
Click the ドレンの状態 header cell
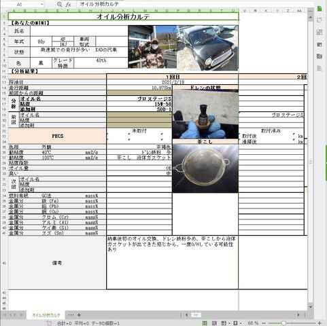click(205, 88)
